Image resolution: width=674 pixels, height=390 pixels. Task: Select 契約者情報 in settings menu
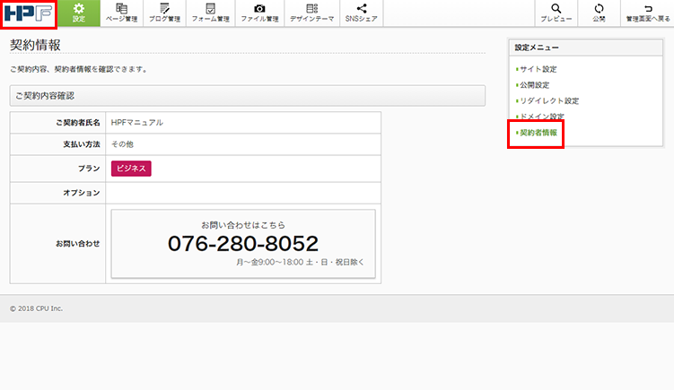point(538,133)
